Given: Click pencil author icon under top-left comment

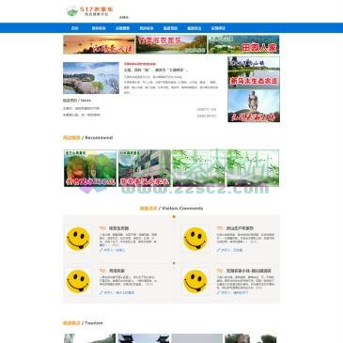Looking at the screenshot, I should coord(101,250).
